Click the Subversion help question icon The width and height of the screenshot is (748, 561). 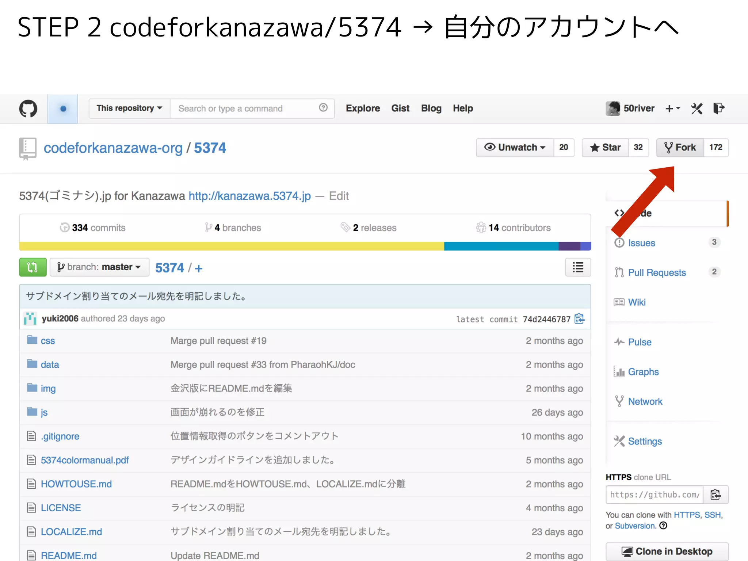point(663,526)
